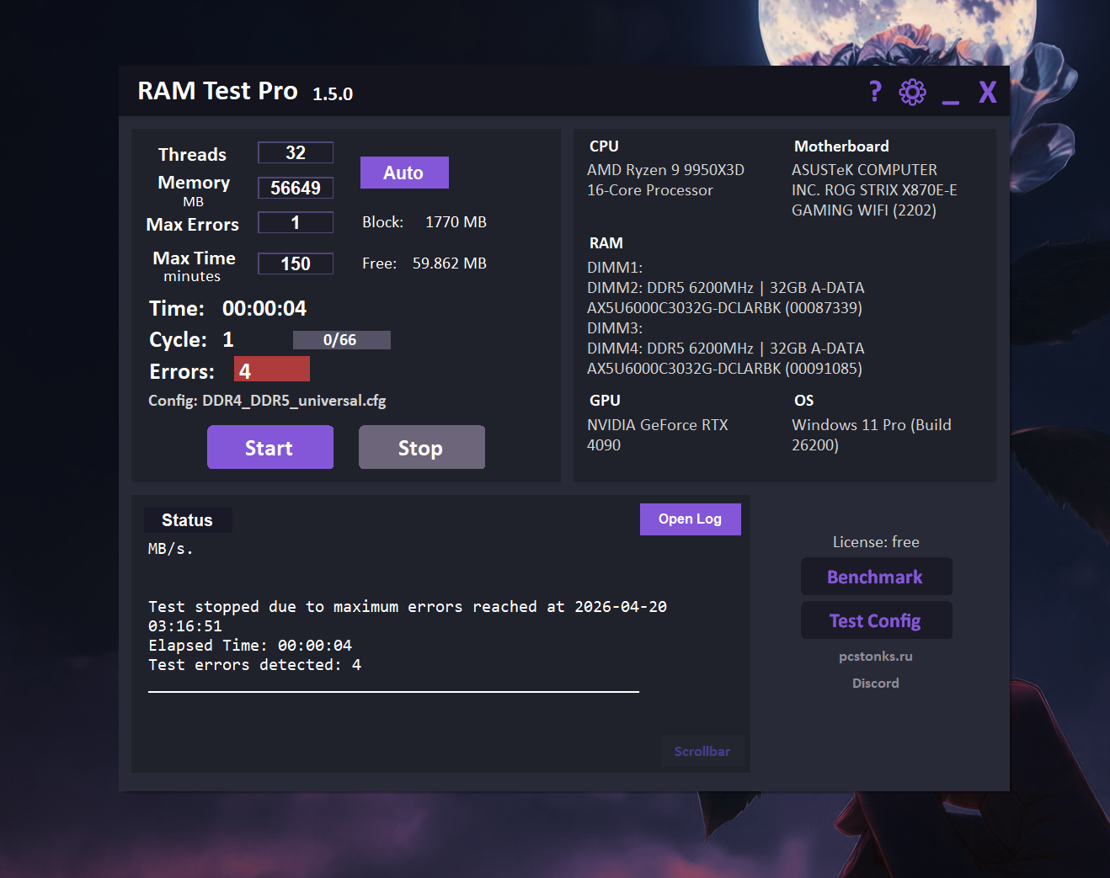The width and height of the screenshot is (1110, 878).
Task: Edit the Max Errors input field
Action: pos(296,222)
